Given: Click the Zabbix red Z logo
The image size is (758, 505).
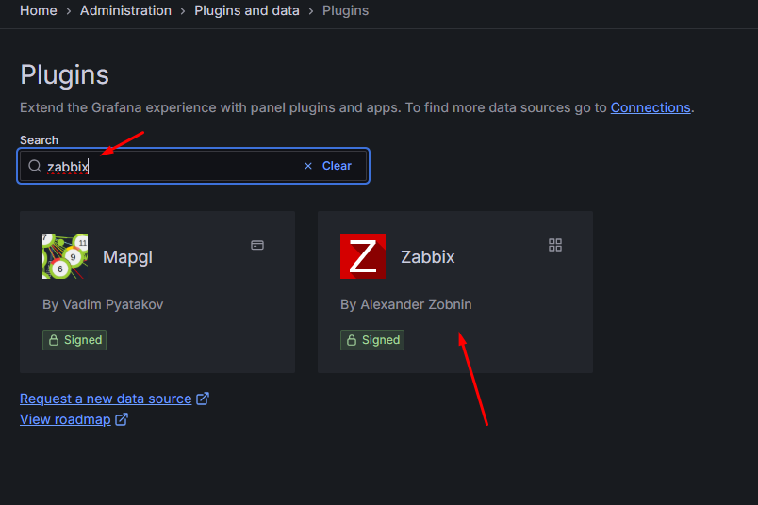Looking at the screenshot, I should point(363,256).
